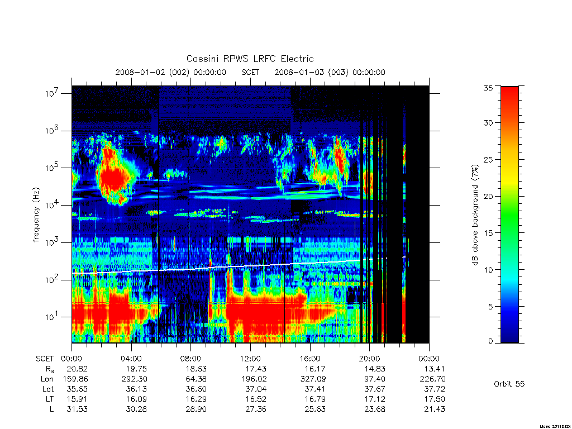Click the L value '23.68'
This screenshot has height=429, width=572.
375,409
